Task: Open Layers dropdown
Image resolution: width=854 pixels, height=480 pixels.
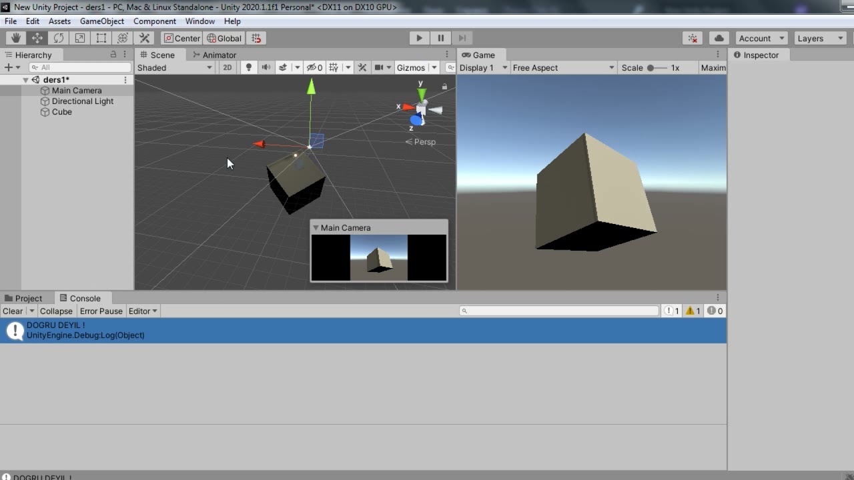Action: pos(821,38)
